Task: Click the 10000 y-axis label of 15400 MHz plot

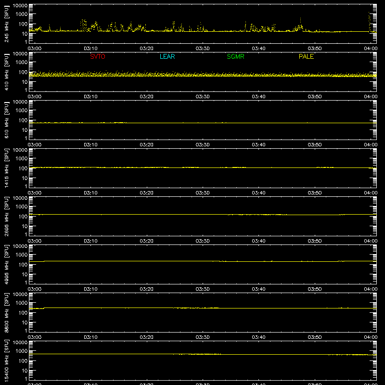Action: coord(20,343)
